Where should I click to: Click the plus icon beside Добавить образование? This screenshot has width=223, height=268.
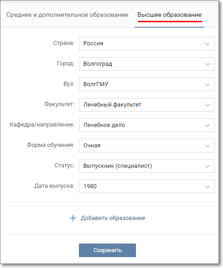coord(73,218)
